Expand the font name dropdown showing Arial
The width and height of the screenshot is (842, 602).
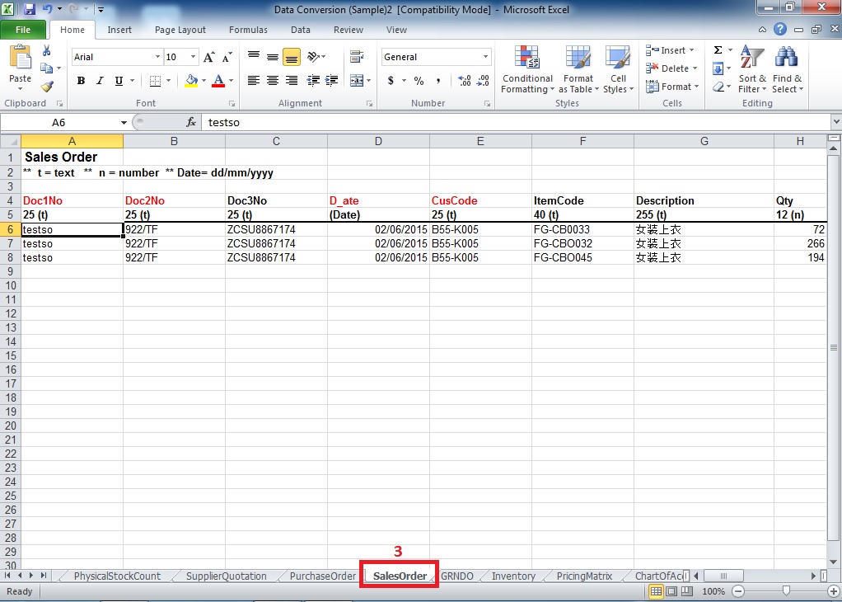157,57
